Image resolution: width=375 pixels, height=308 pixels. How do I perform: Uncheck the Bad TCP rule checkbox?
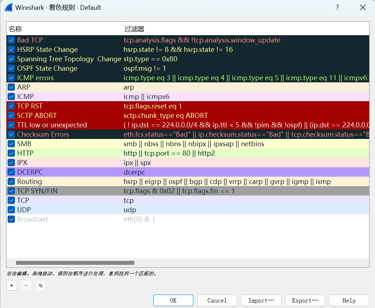click(x=11, y=40)
